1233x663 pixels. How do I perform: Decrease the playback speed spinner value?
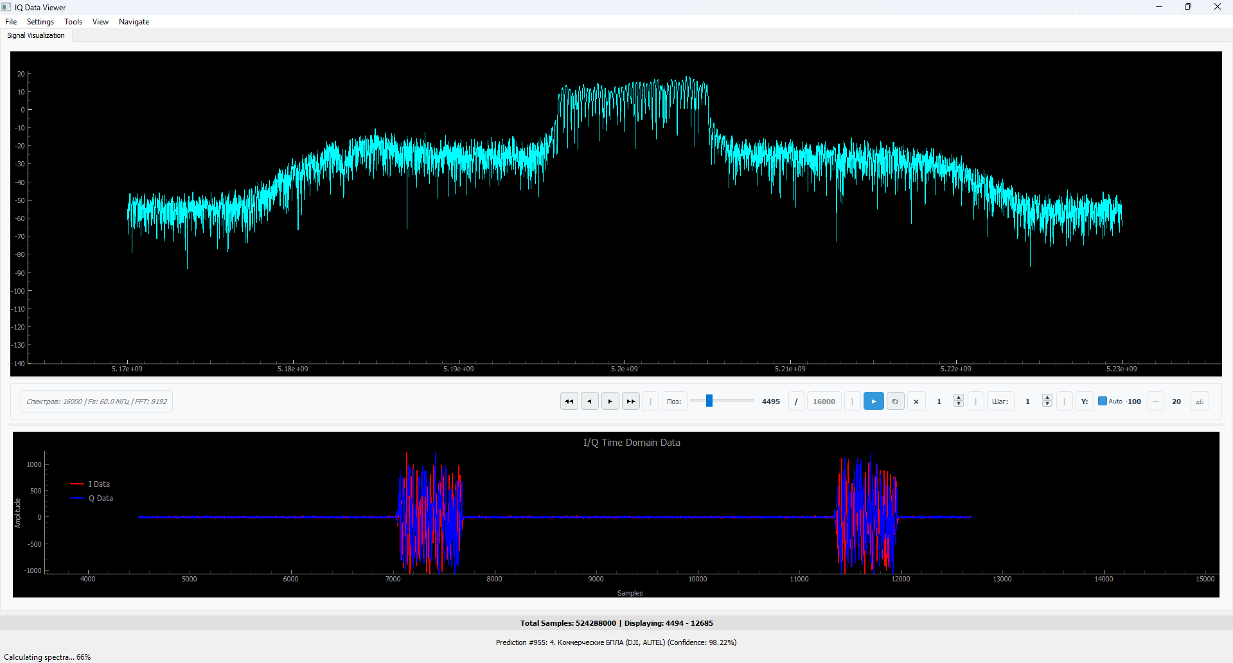(x=959, y=405)
